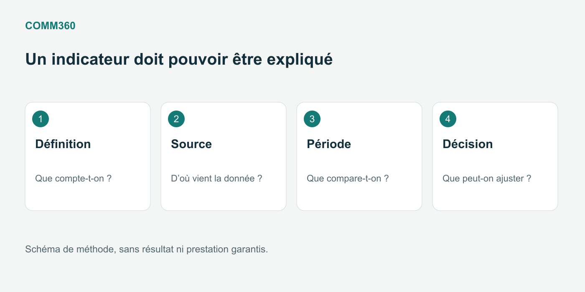Open the fourth card Décision
Image resolution: width=585 pixels, height=292 pixels.
[x=495, y=156]
